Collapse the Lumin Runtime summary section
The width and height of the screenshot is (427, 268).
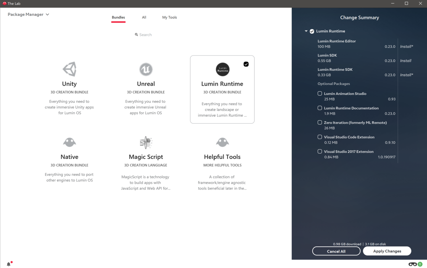[x=306, y=31]
